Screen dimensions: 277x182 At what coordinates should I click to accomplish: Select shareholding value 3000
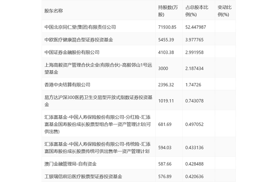(163, 68)
